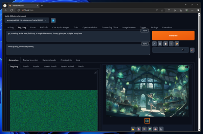The image size is (203, 134).
Task: Open the Image Browser tab
Action: 129,27
